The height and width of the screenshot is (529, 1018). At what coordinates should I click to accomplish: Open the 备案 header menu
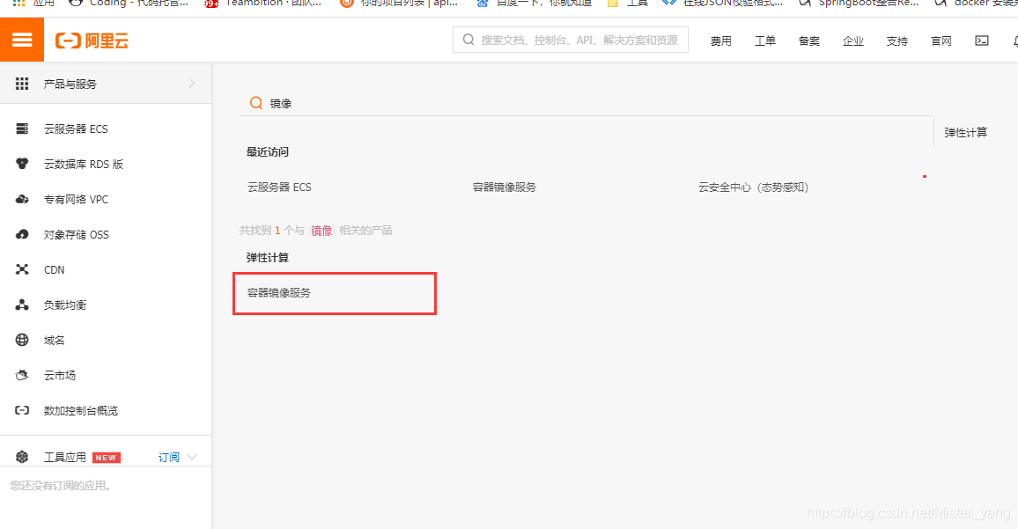tap(809, 40)
